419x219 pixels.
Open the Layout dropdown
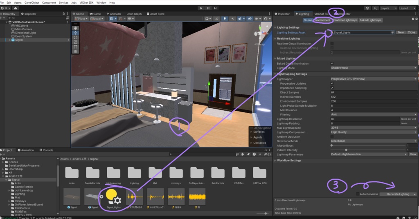pos(407,8)
